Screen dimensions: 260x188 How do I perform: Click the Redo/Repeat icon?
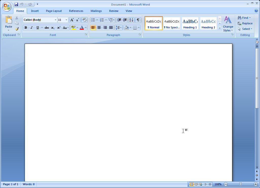coord(30,4)
